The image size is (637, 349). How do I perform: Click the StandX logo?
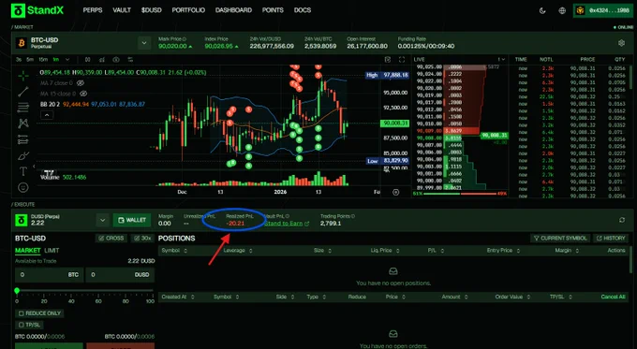(x=37, y=10)
